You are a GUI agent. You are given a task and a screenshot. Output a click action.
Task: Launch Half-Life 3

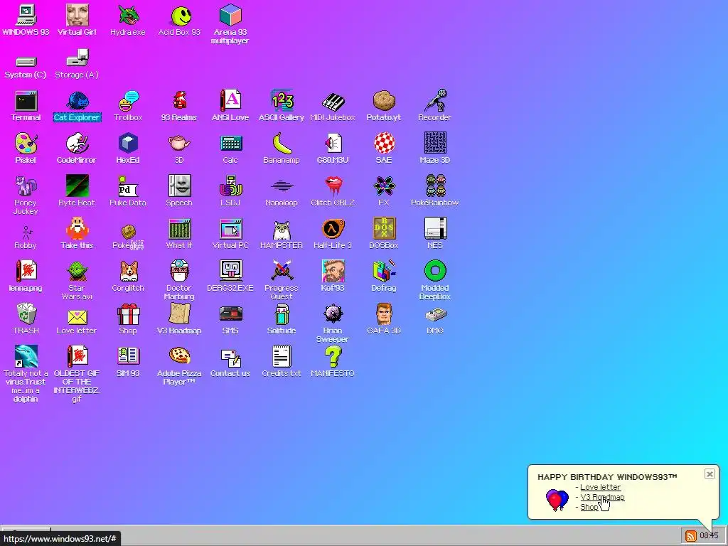[x=333, y=230]
